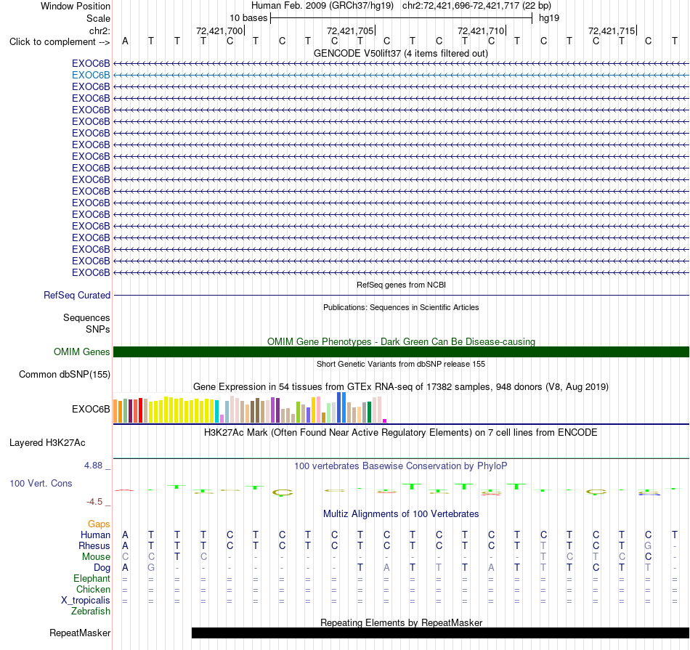Click the tall blue bars in the GTEx chart
The image size is (690, 650).
click(341, 407)
